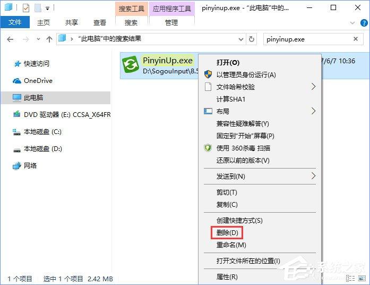The height and width of the screenshot is (285, 370).
Task: Click the PinyinUp.exe file name
Action: 168,61
